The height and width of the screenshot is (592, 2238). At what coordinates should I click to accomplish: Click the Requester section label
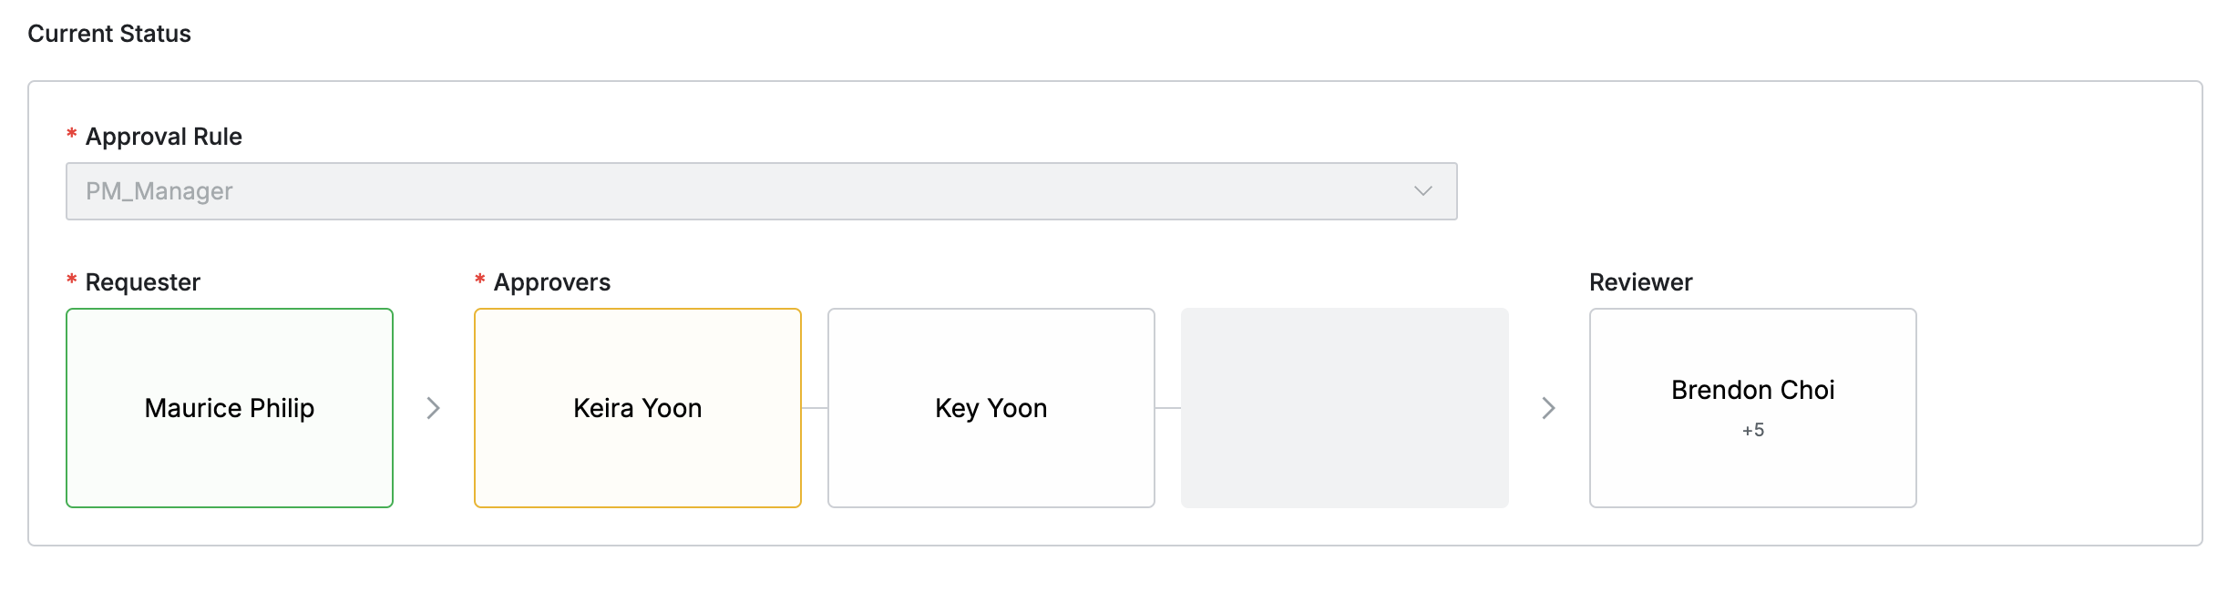143,282
